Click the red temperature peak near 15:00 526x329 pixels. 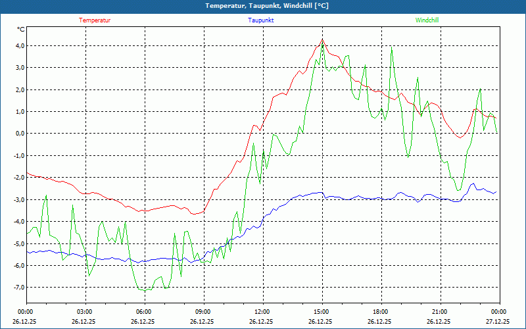(322, 39)
